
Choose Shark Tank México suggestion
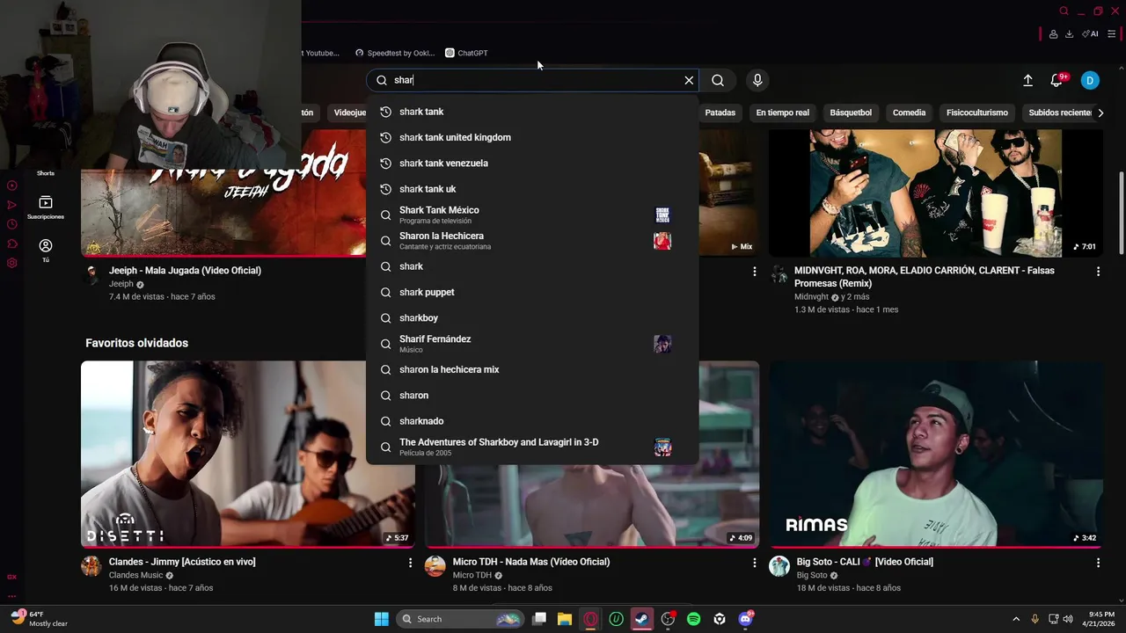coord(532,215)
